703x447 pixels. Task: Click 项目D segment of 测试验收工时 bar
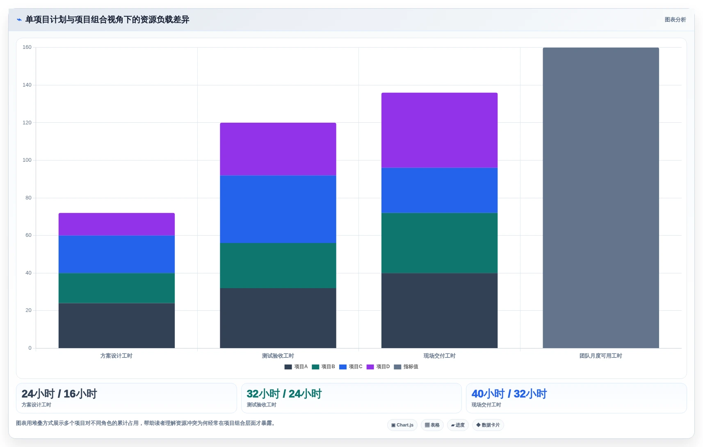278,149
